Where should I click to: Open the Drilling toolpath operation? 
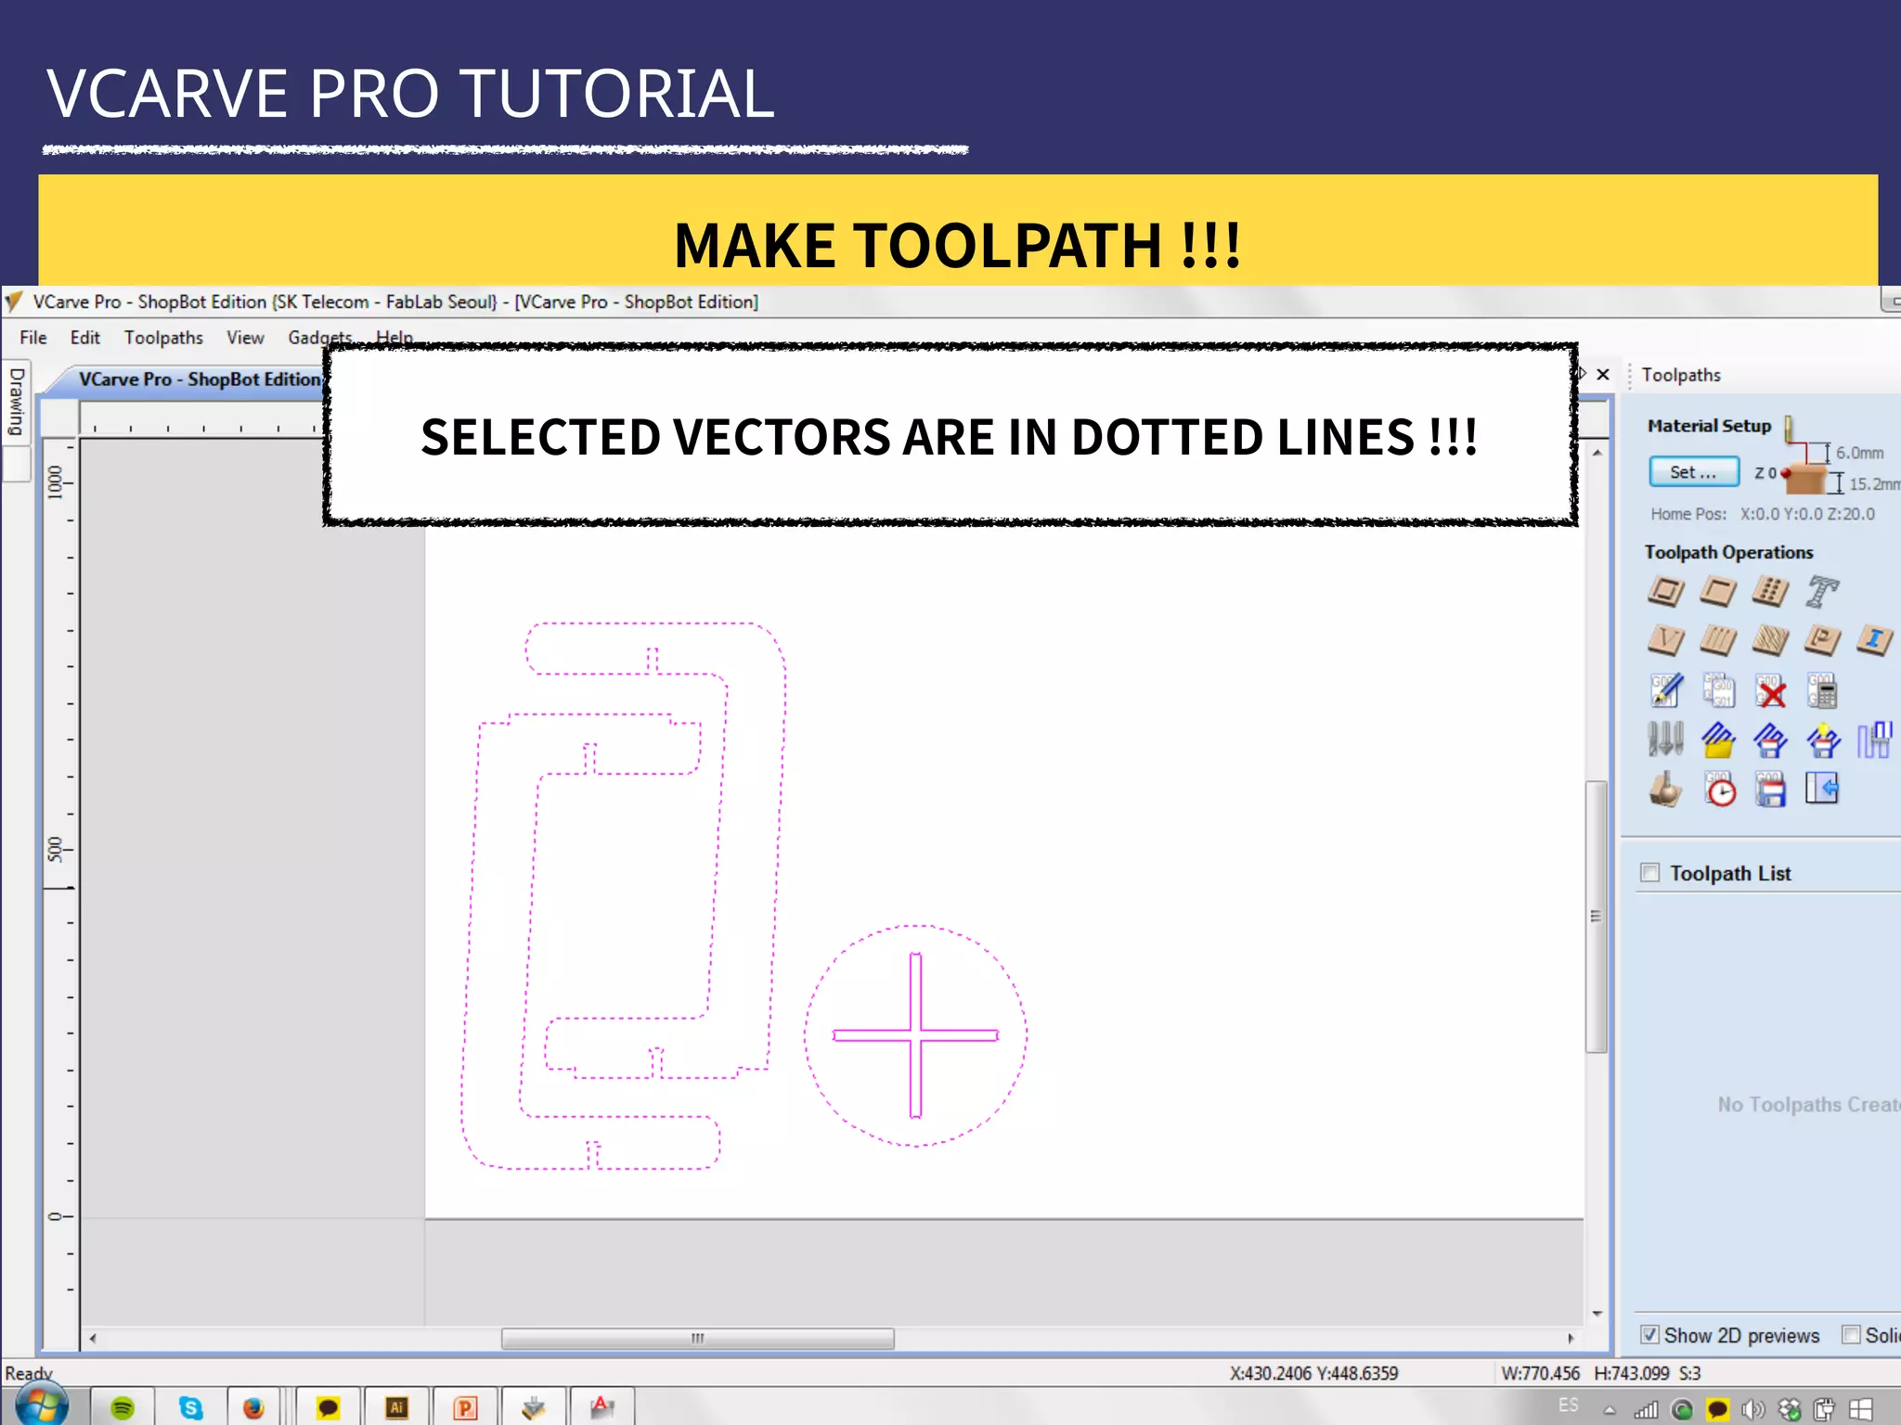click(1770, 591)
